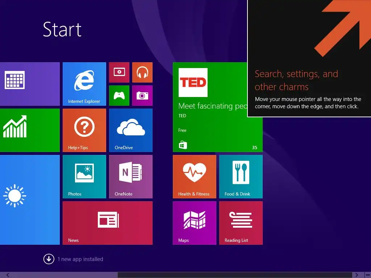
Task: Open the Calendar tile
Action: pos(30,84)
